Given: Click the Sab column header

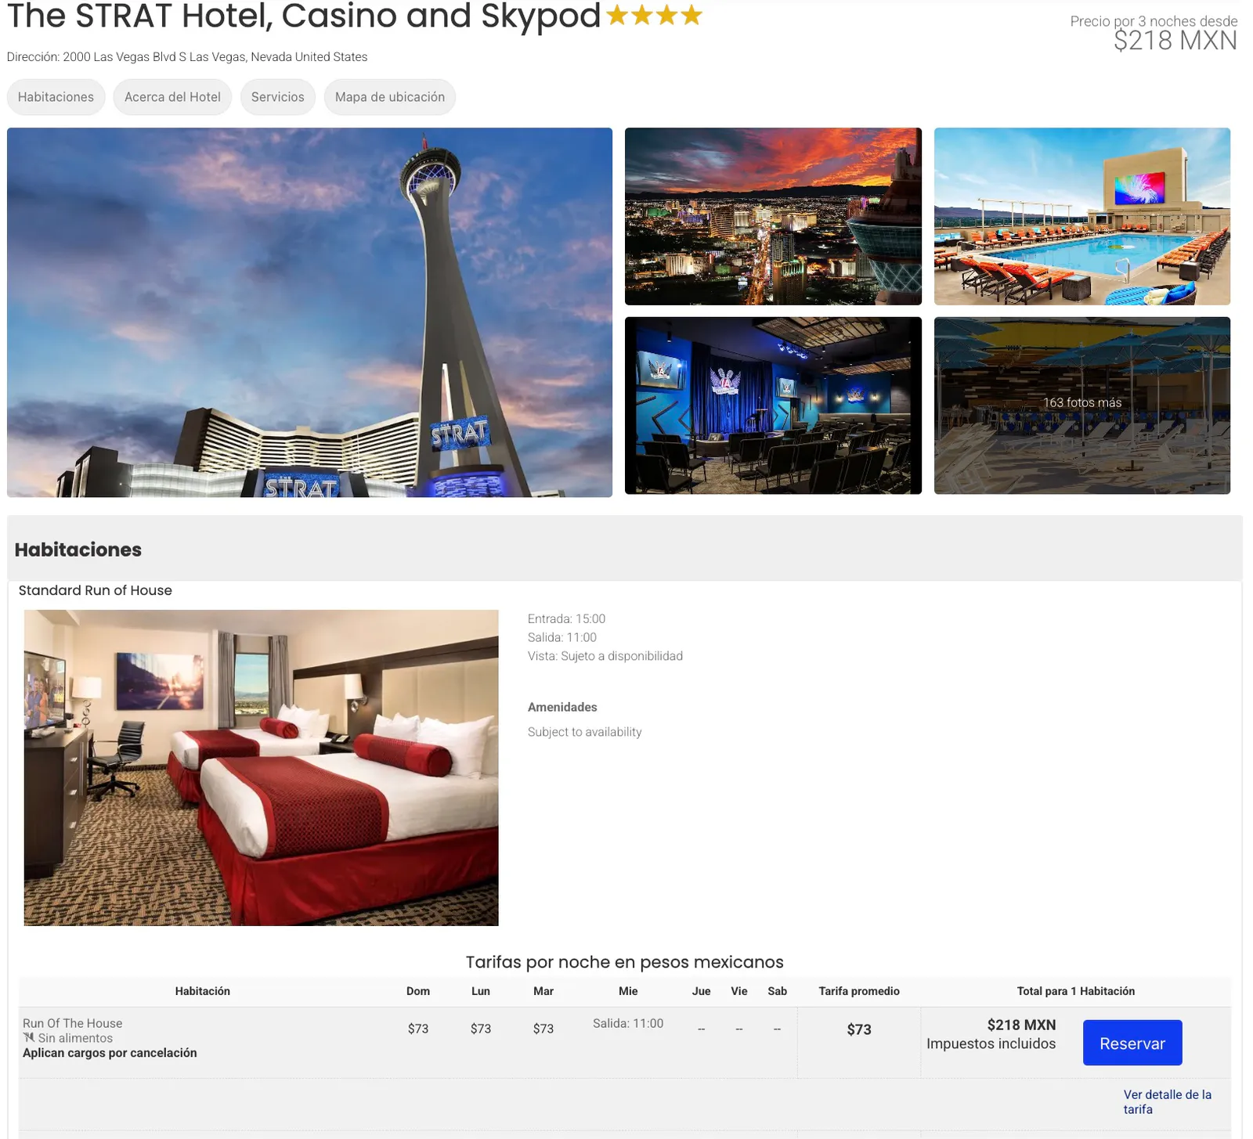Looking at the screenshot, I should (778, 991).
